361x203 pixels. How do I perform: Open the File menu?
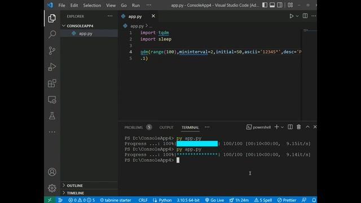(61, 5)
